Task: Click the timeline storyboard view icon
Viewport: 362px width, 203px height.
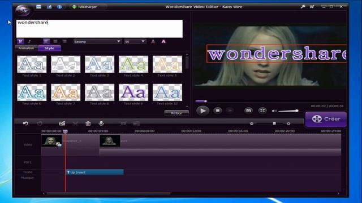Action: (x=136, y=123)
